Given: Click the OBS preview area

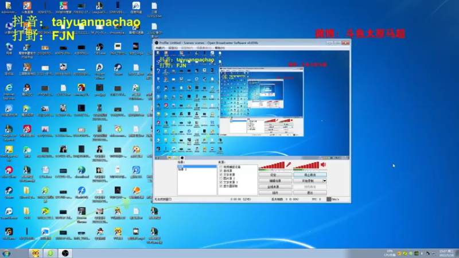Looking at the screenshot, I should 252,105.
